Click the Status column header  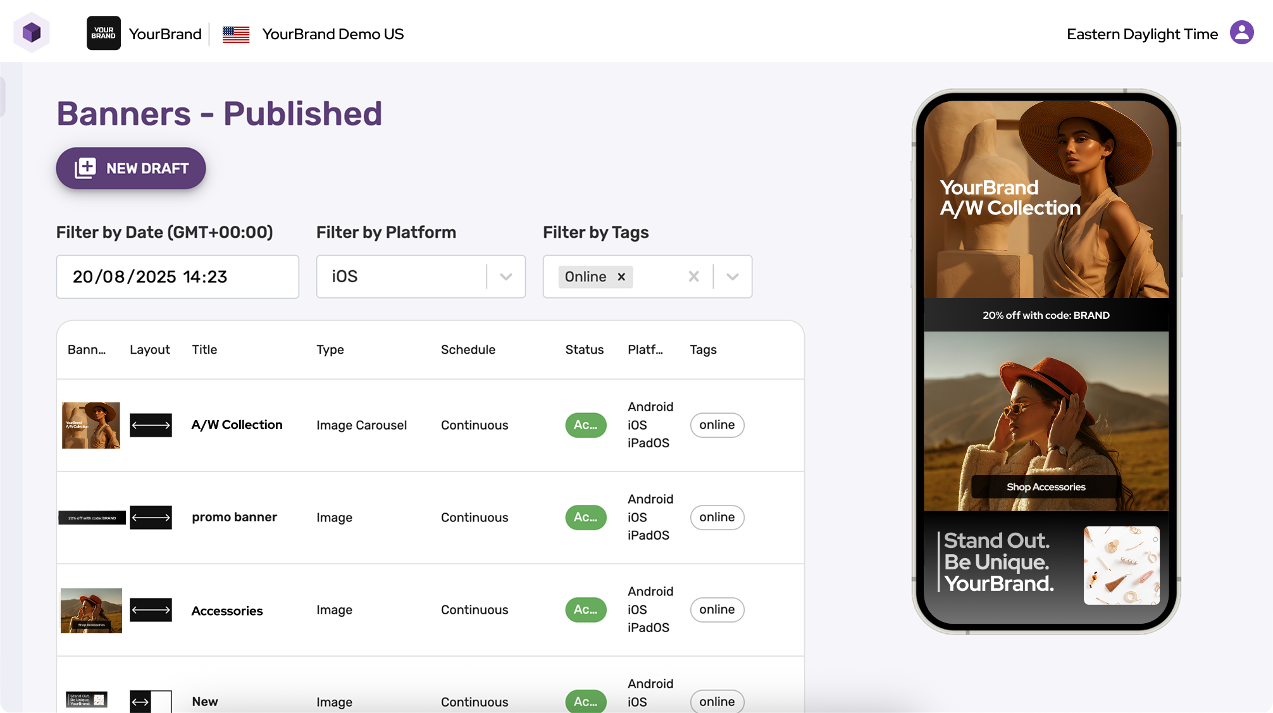tap(585, 349)
